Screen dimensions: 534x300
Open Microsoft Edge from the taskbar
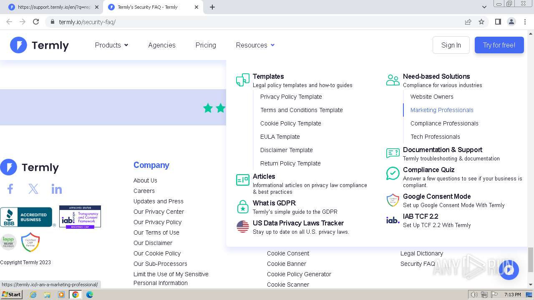(90, 295)
